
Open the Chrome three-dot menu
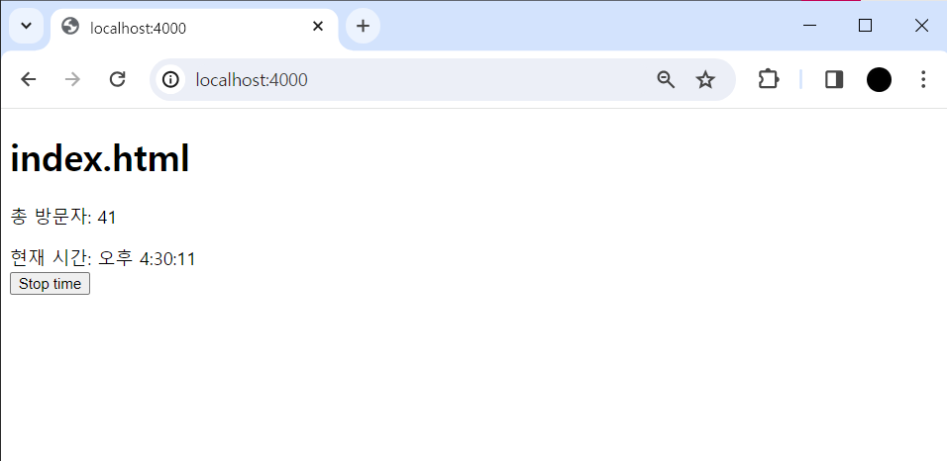[923, 80]
